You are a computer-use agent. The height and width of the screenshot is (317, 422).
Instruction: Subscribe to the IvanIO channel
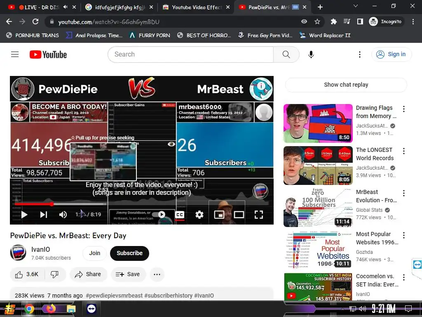[129, 253]
